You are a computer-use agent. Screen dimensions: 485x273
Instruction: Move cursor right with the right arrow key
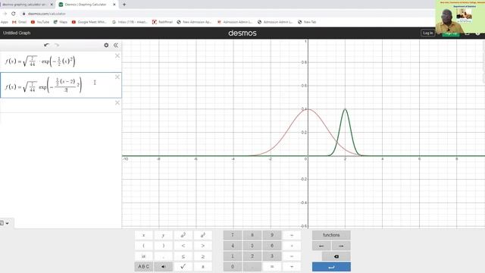pyautogui.click(x=341, y=246)
